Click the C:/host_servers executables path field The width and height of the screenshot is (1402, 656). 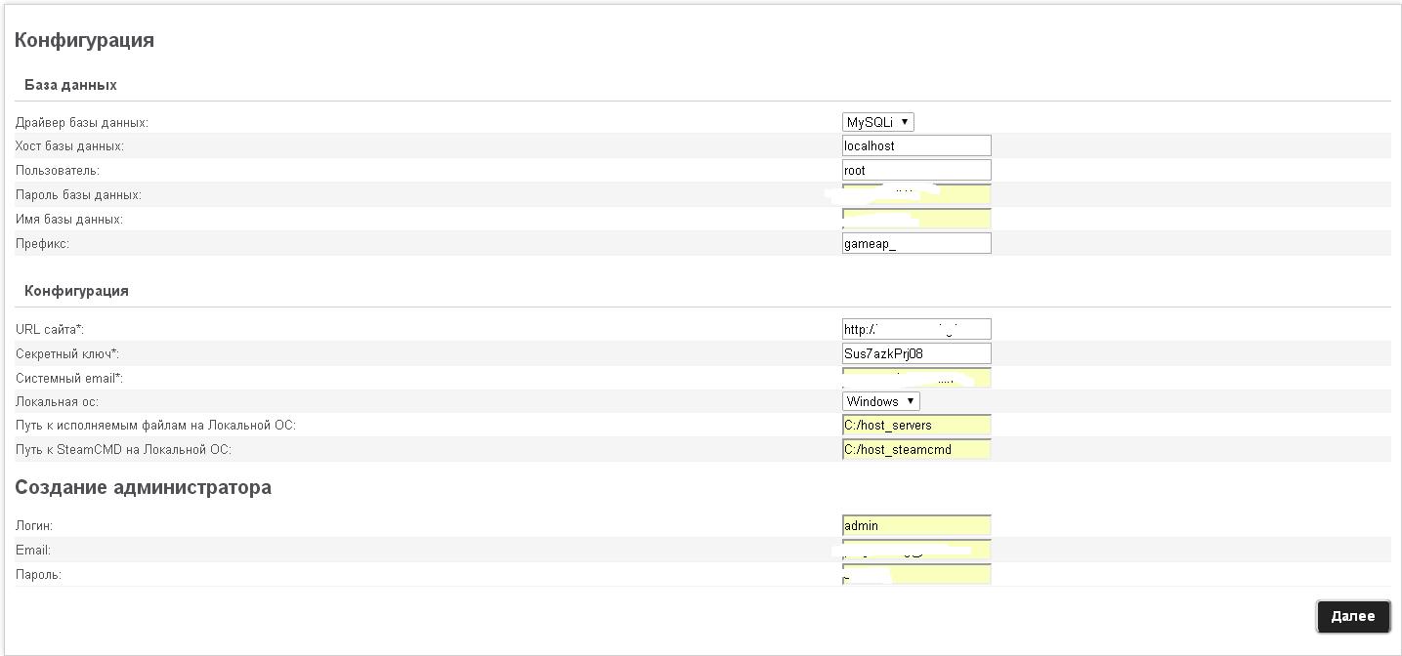(915, 425)
